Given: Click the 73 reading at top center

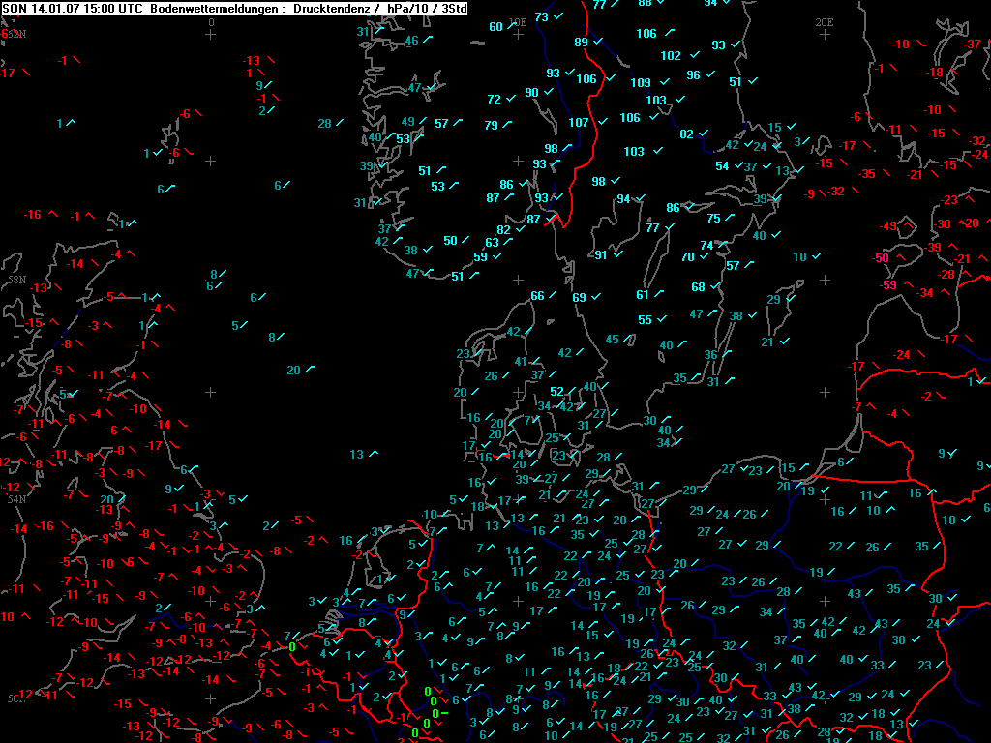Looking at the screenshot, I should coord(542,17).
